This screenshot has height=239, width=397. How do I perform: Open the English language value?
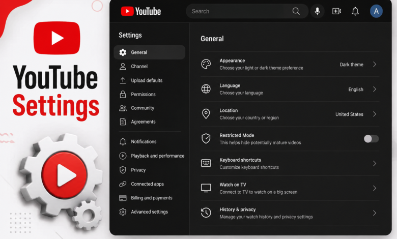(356, 89)
